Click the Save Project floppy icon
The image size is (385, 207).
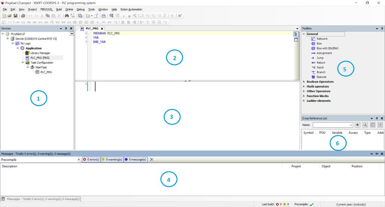click(x=15, y=15)
